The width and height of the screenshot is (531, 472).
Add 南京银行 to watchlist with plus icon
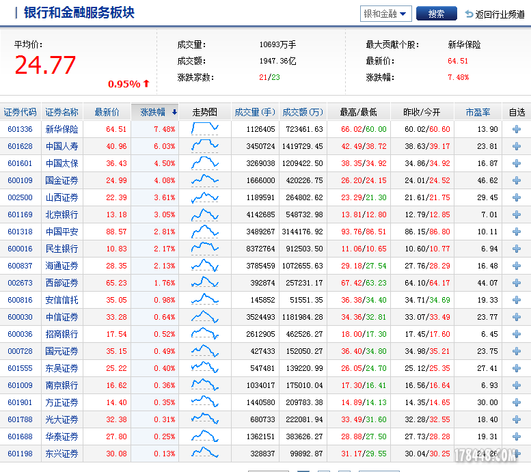(517, 385)
